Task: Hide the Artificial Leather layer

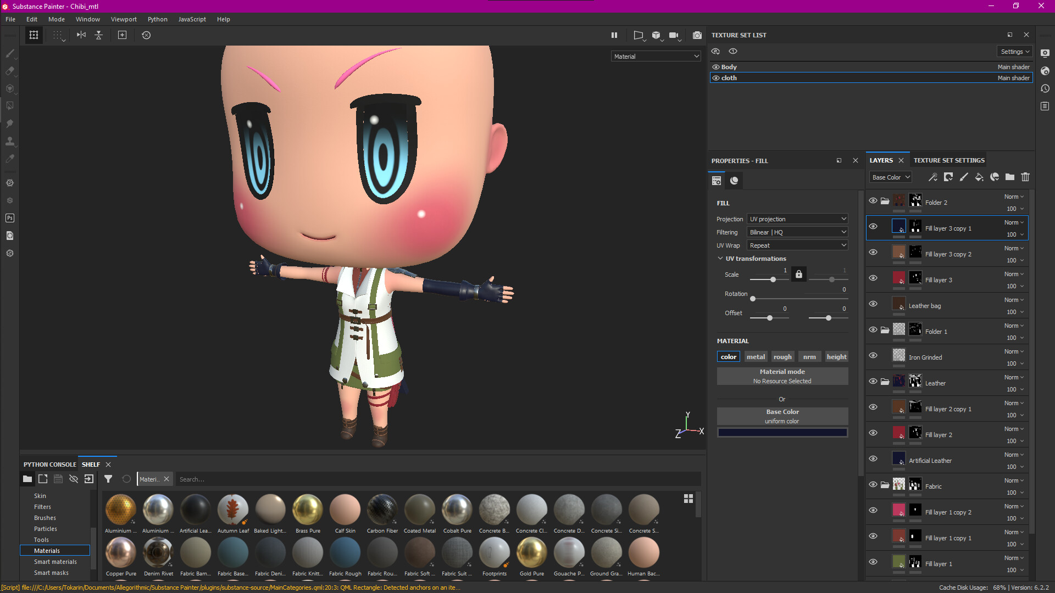Action: (x=873, y=458)
